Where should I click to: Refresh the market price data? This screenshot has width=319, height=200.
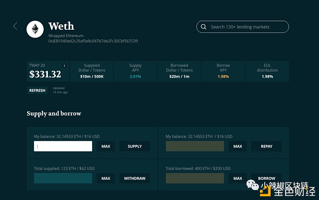(37, 90)
